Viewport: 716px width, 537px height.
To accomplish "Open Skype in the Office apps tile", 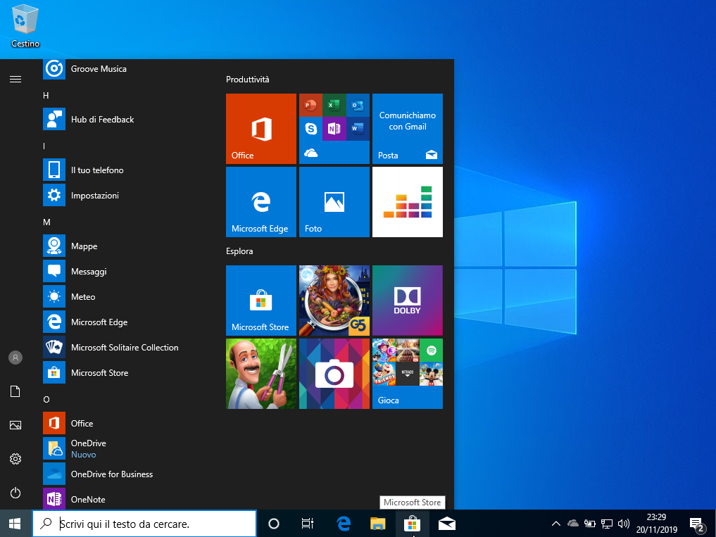I will [310, 129].
